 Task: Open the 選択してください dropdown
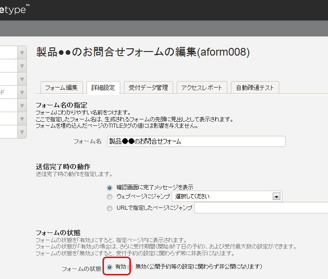[227, 196]
